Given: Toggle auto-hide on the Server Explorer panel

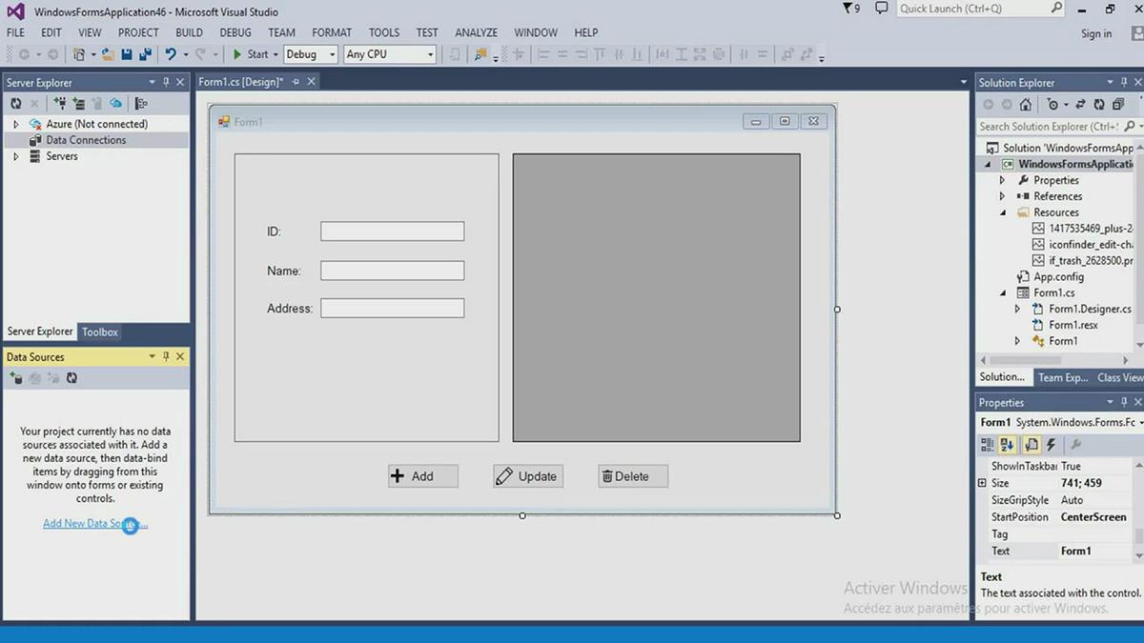Looking at the screenshot, I should point(165,82).
